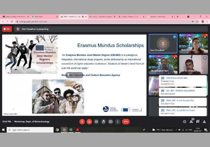
Task: Toggle captions in meeting controls
Action: tap(97, 121)
